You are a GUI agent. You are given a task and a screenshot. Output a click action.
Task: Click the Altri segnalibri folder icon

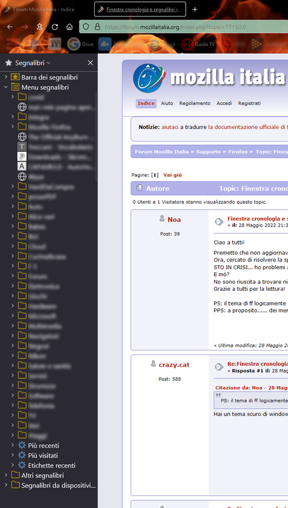(15, 475)
